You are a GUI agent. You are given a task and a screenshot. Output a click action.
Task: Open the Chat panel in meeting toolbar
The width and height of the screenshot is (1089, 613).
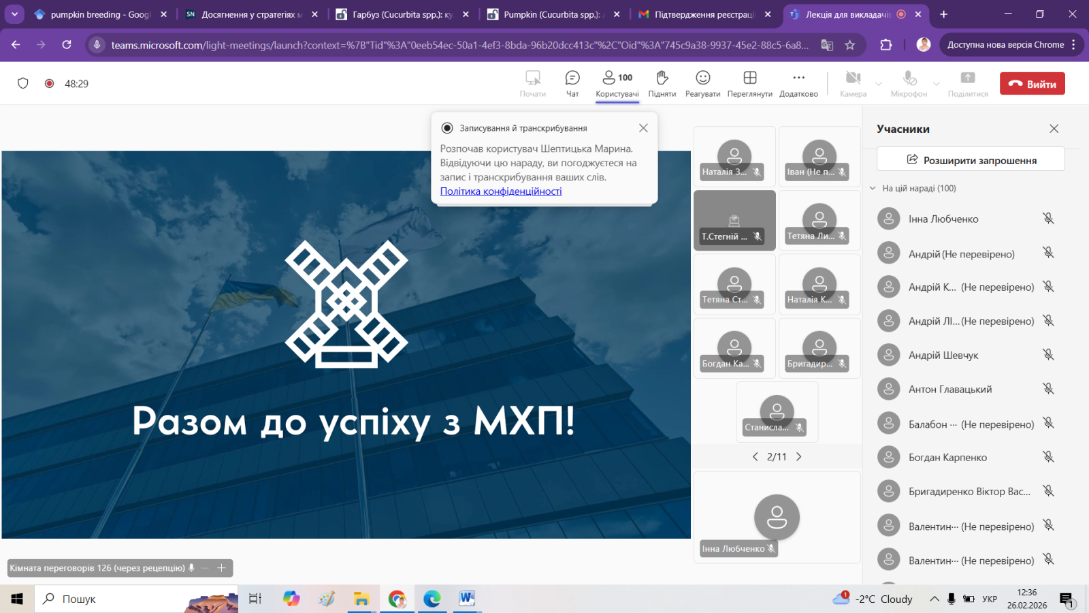coord(572,84)
